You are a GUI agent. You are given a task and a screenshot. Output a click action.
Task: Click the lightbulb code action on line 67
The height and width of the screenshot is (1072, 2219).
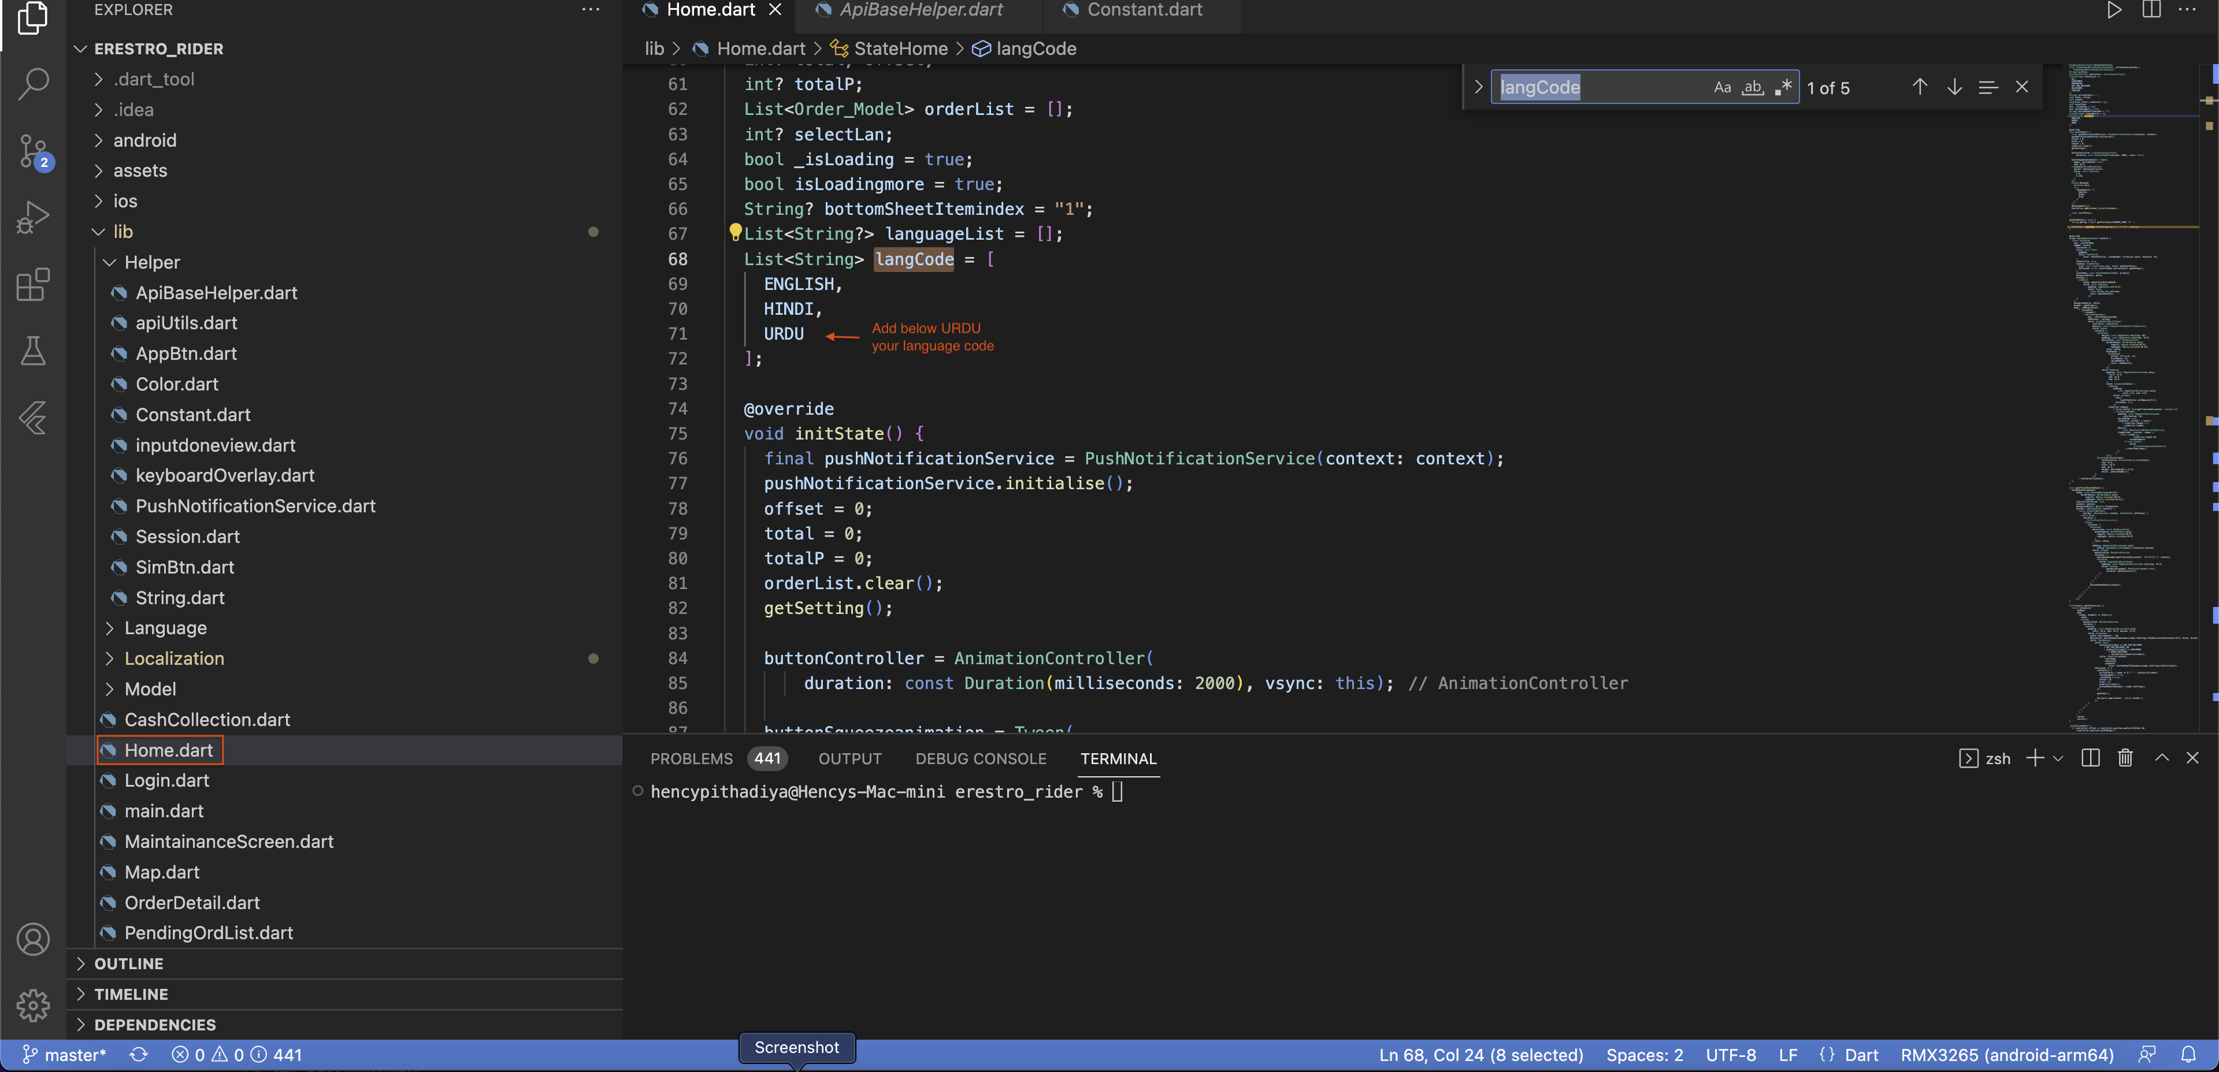click(x=735, y=233)
